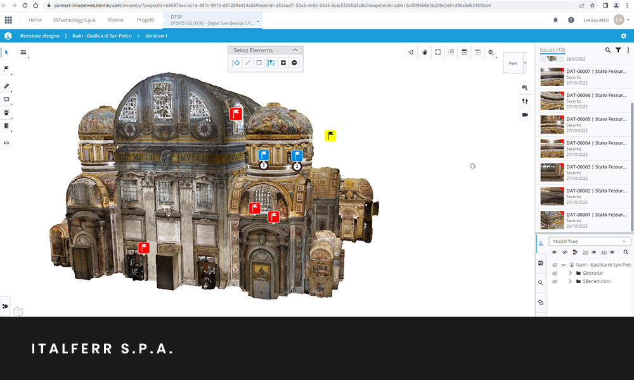Toggle visibility of SBenedizioni folder
This screenshot has width=634, height=380.
(554, 281)
